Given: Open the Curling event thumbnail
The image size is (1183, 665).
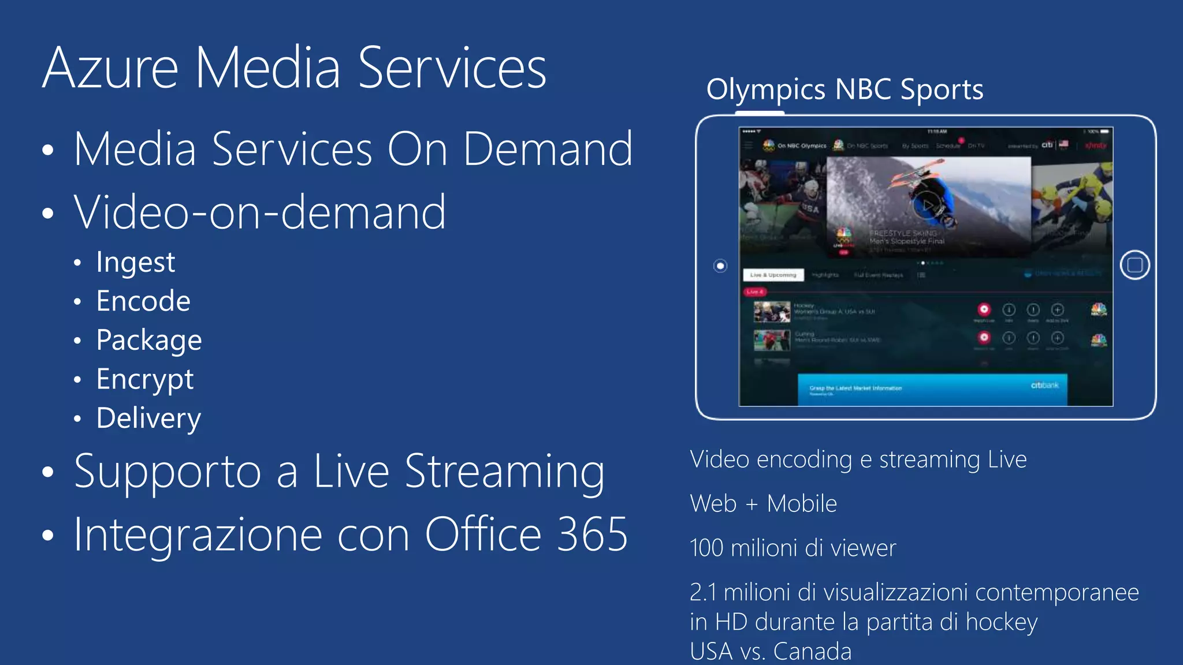Looking at the screenshot, I should (772, 341).
